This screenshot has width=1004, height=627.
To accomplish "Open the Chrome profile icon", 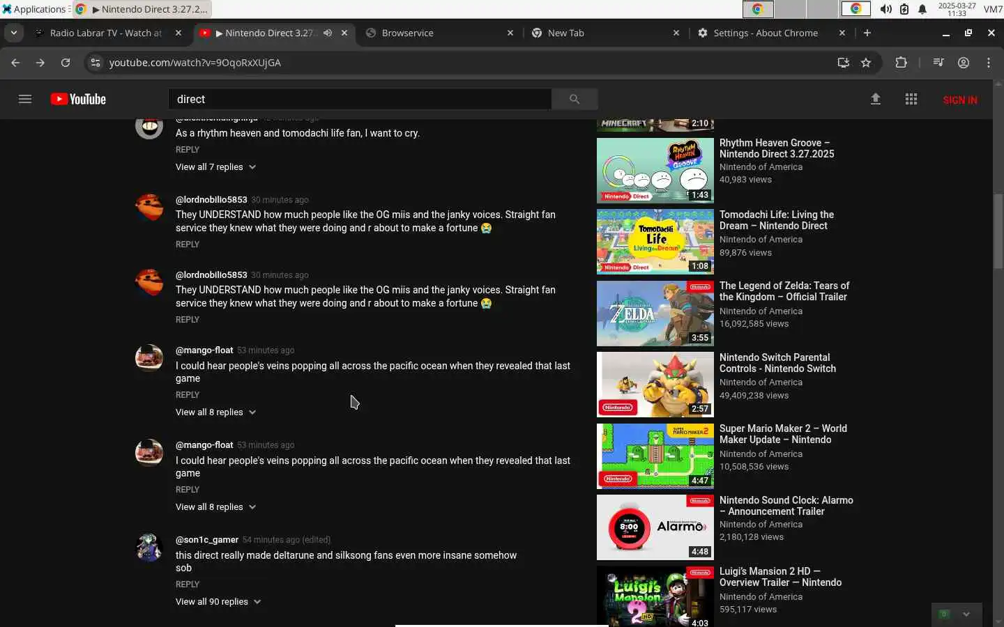I will (964, 63).
